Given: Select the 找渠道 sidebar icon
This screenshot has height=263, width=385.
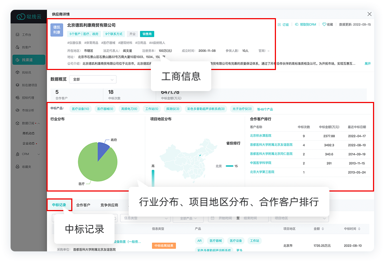Looking at the screenshot, I should [17, 60].
